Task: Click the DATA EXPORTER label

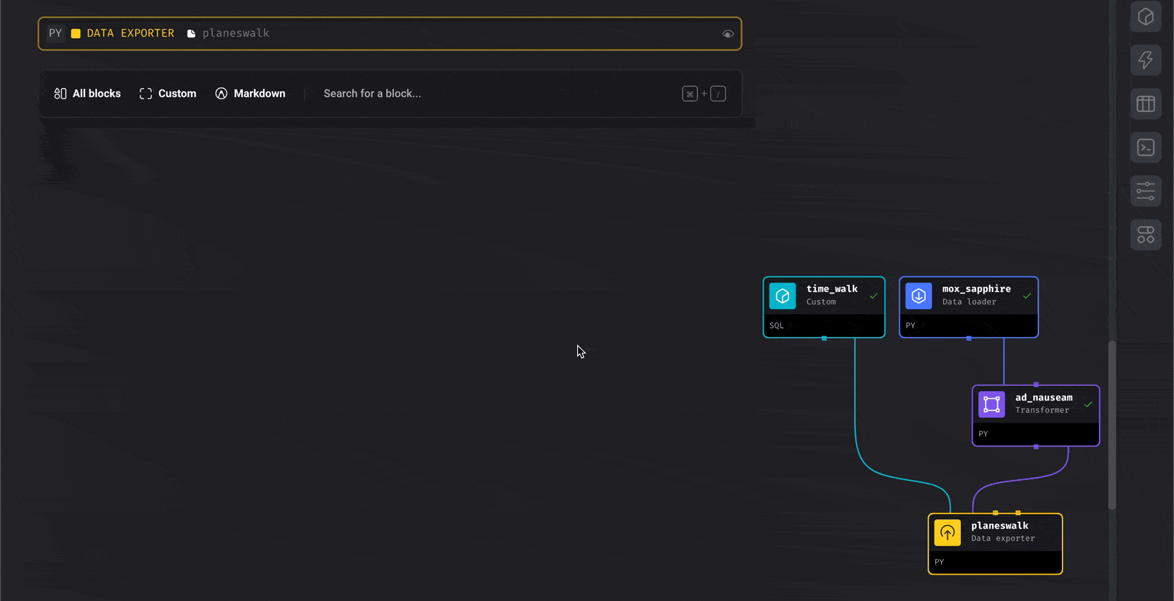Action: point(130,33)
